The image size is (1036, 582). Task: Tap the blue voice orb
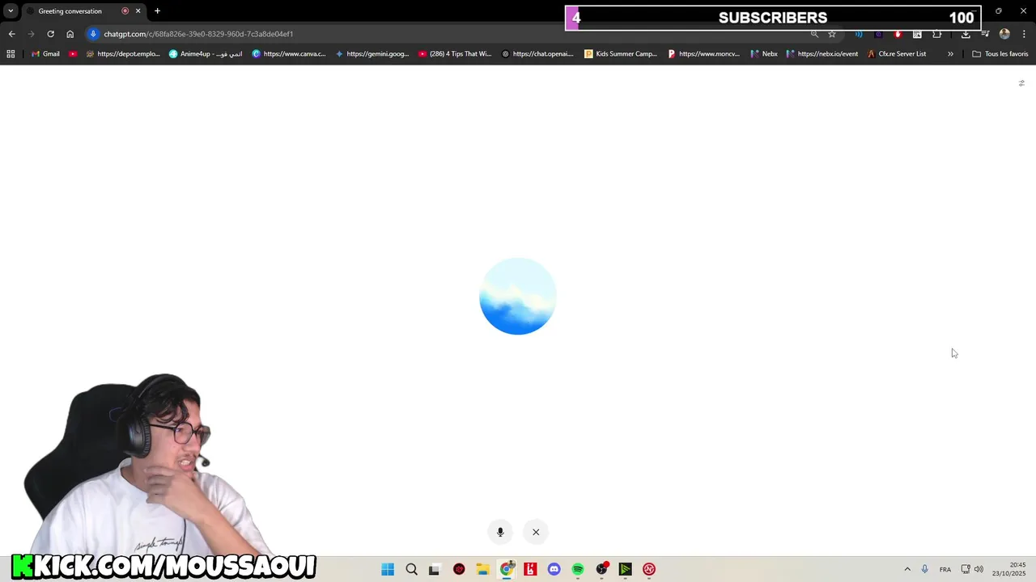coord(518,297)
